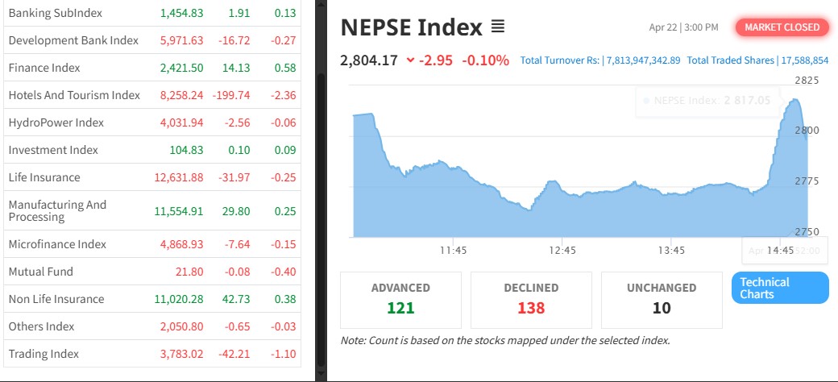The height and width of the screenshot is (382, 838).
Task: Select the Unchanged 10 card
Action: [662, 299]
